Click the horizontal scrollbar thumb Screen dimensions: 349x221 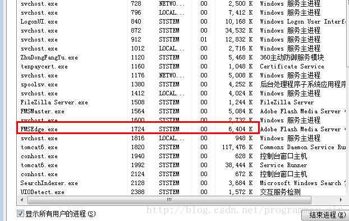pos(169,200)
